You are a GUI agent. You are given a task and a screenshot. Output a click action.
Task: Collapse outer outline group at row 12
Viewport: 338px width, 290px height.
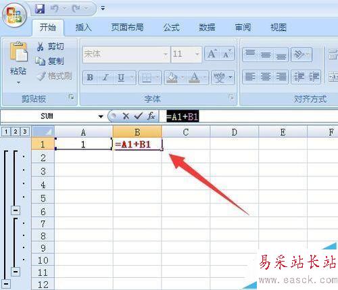pyautogui.click(x=6, y=283)
